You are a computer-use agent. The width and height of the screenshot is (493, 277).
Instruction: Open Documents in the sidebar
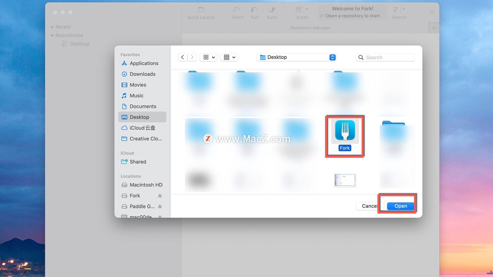coord(143,106)
